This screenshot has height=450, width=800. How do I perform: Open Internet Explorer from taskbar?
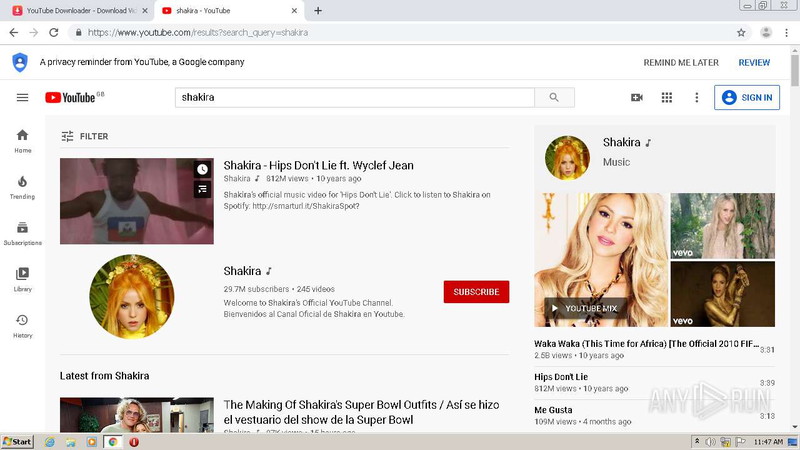tap(50, 442)
